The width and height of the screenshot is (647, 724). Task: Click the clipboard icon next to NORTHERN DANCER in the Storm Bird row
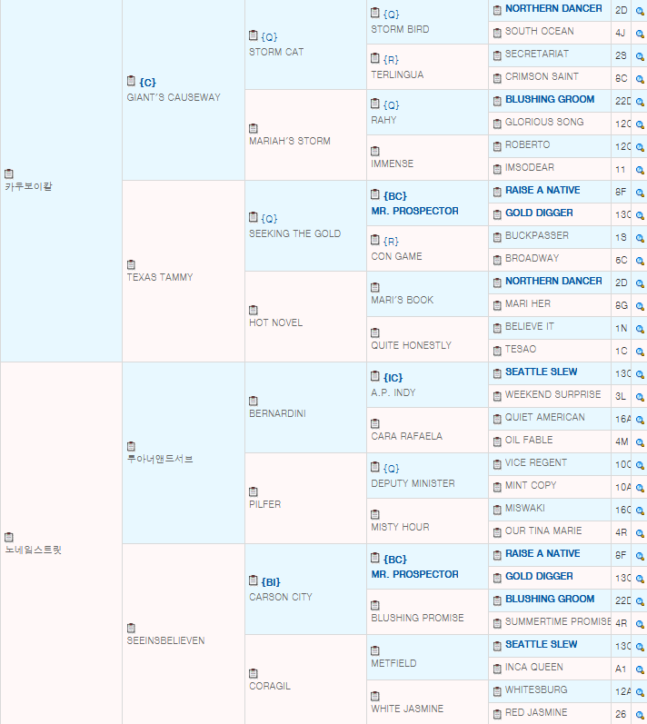coord(497,10)
